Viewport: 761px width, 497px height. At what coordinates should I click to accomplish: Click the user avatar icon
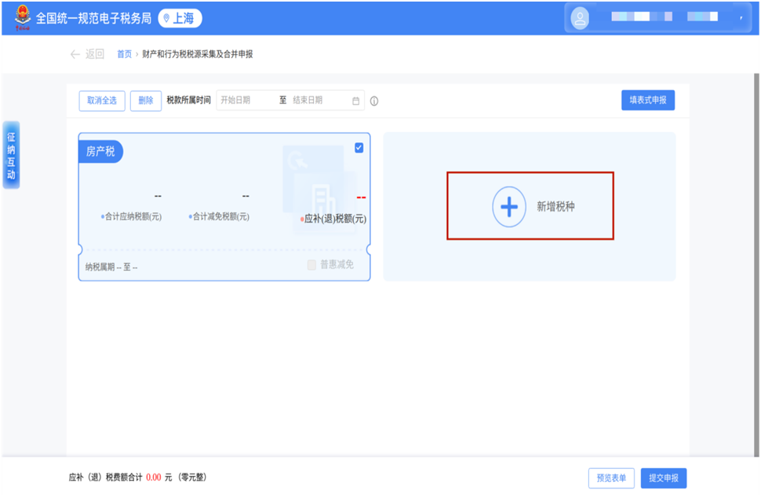coord(581,19)
